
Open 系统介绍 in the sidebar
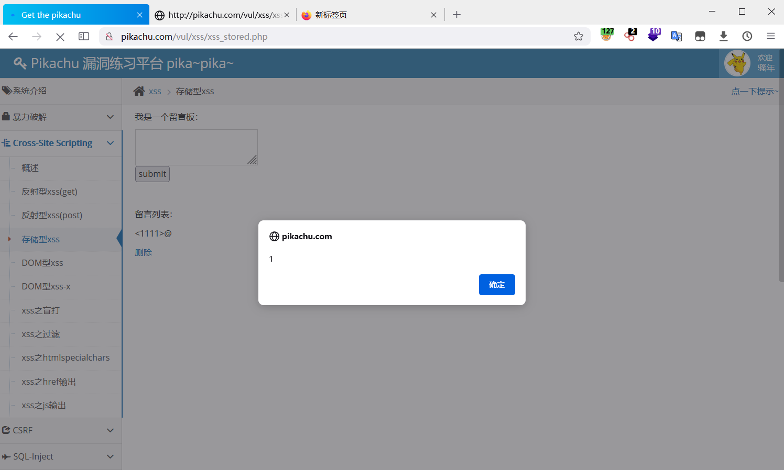pyautogui.click(x=61, y=91)
